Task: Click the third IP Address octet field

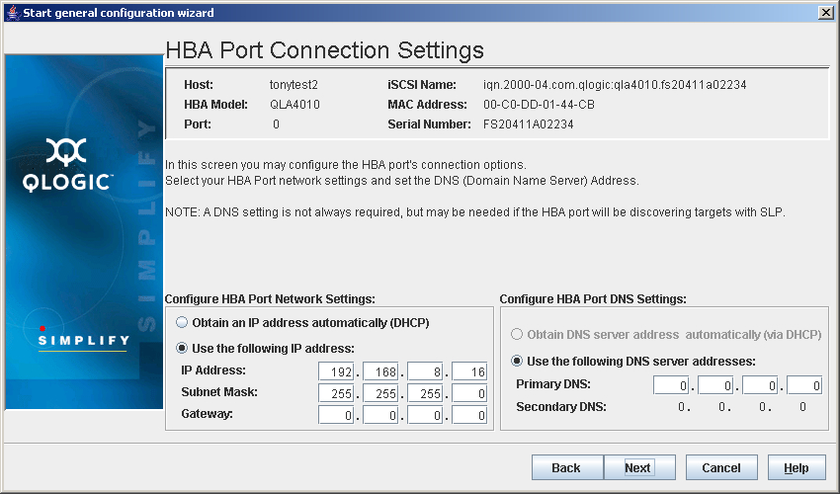Action: 425,370
